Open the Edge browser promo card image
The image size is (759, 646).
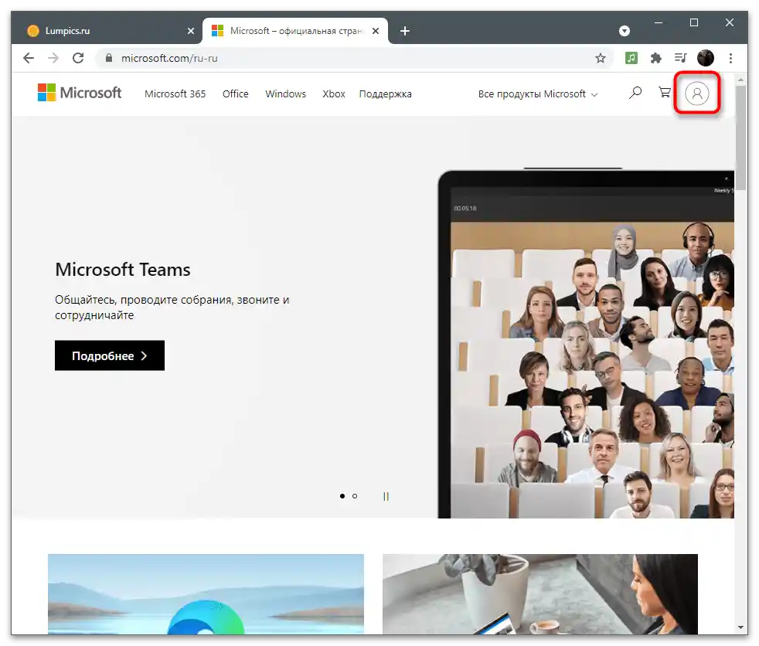click(206, 594)
